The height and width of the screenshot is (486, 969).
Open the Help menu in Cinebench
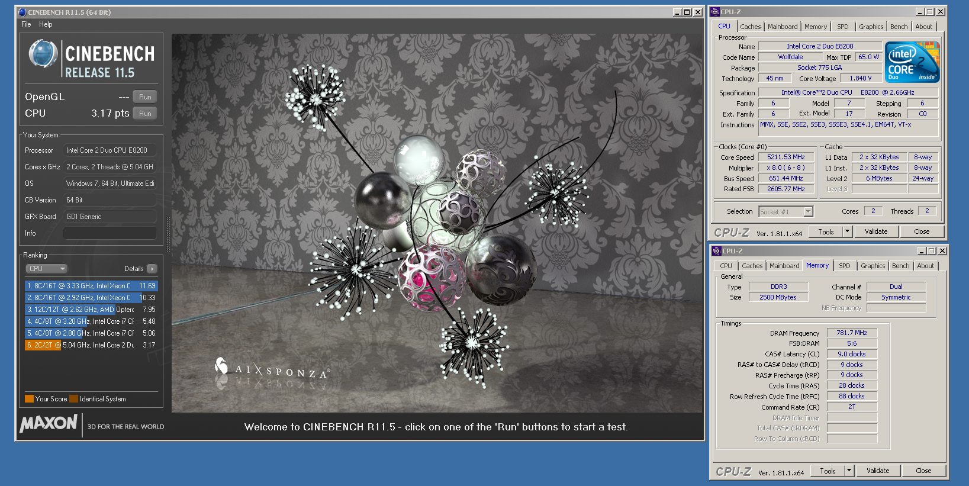coord(46,24)
